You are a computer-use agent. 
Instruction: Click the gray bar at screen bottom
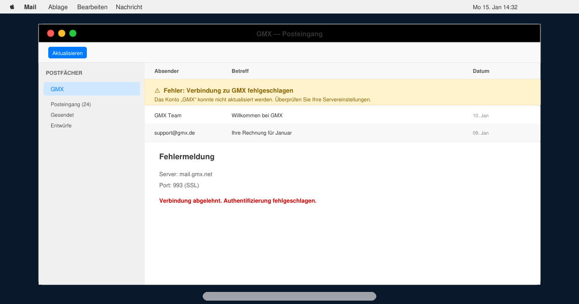coord(289,296)
